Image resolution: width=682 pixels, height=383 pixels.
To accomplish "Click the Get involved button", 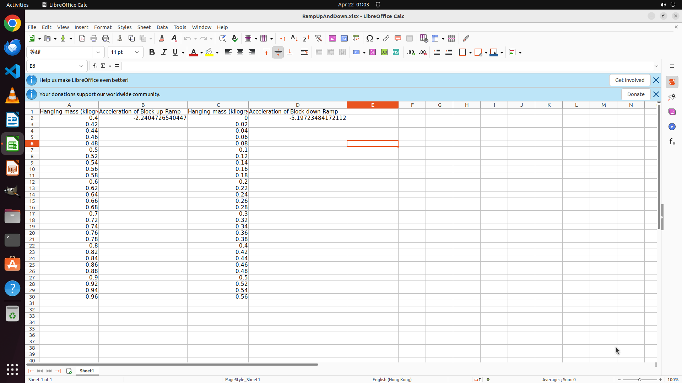I will (x=629, y=80).
